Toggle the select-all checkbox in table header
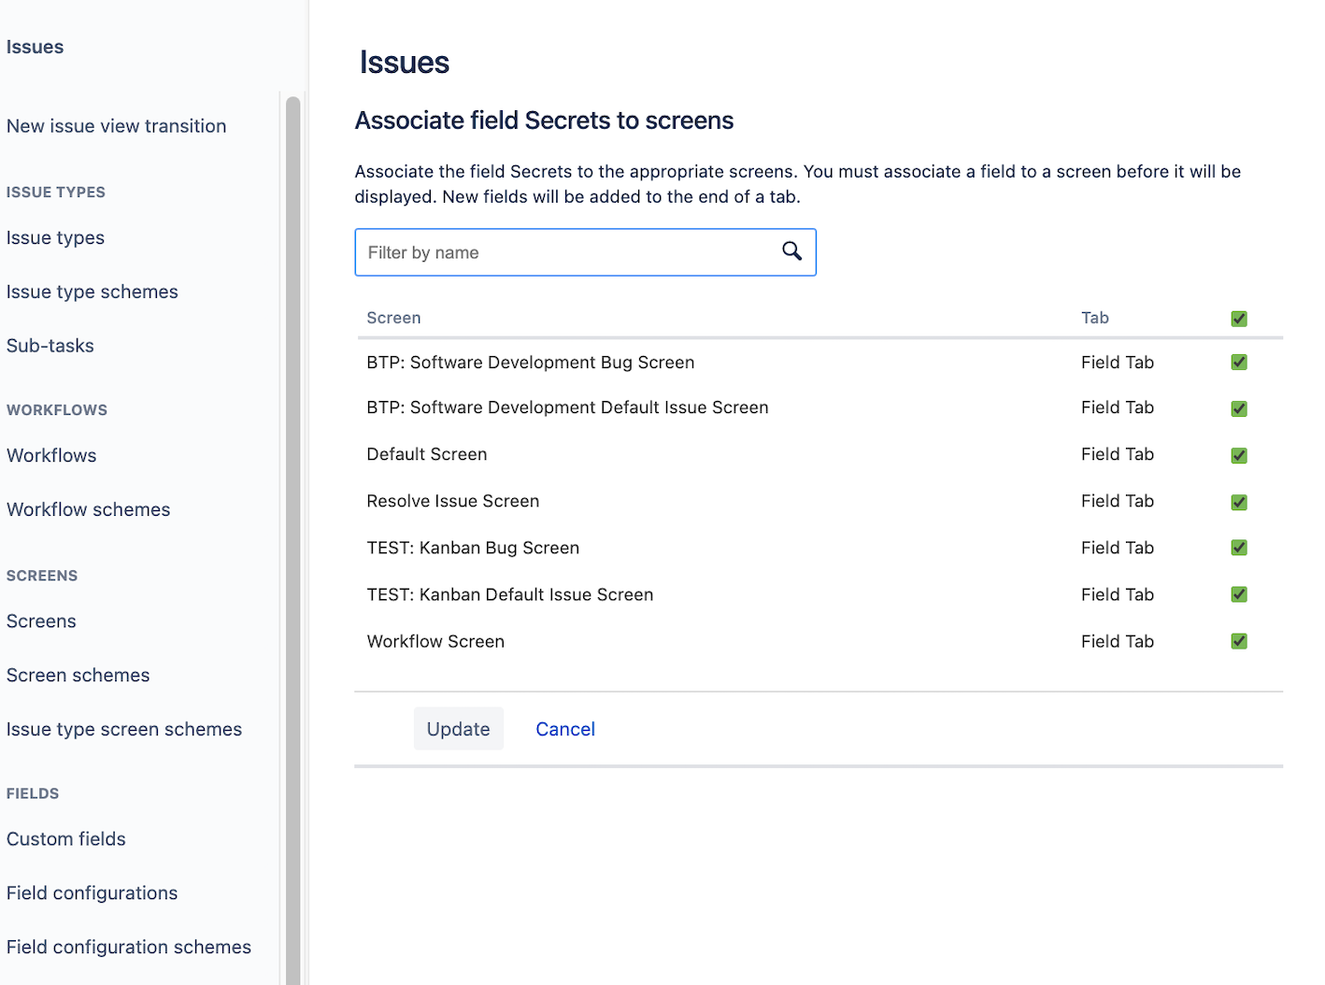 coord(1239,319)
